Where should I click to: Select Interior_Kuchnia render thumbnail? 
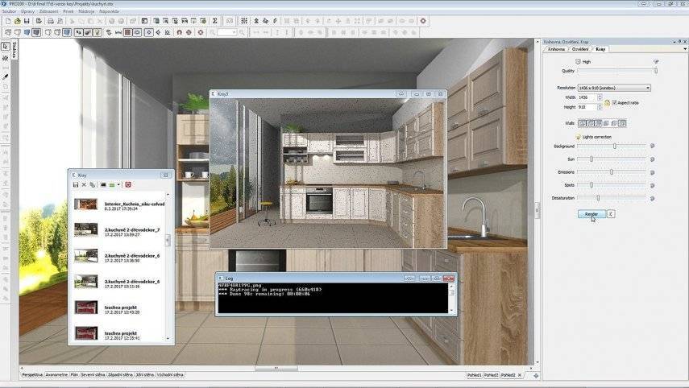point(86,204)
